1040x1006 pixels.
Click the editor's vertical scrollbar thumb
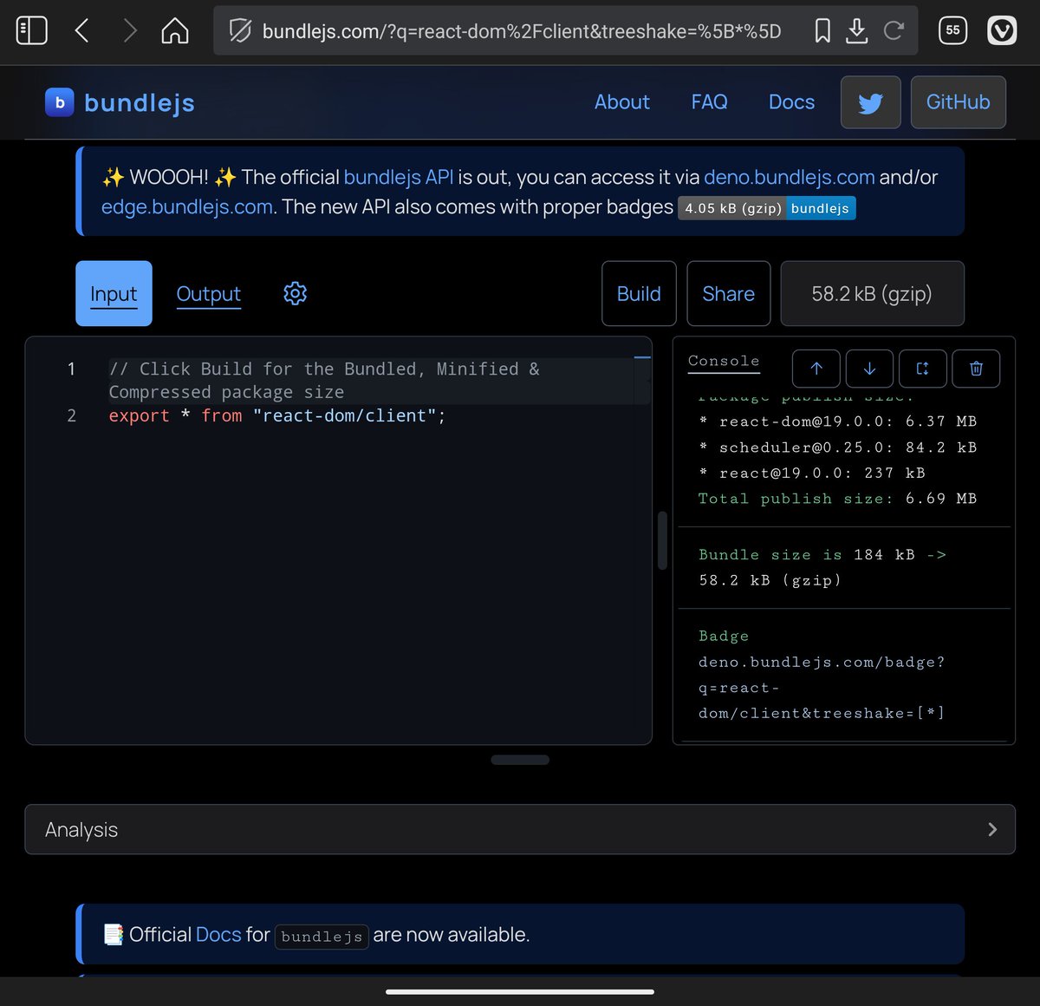point(662,540)
